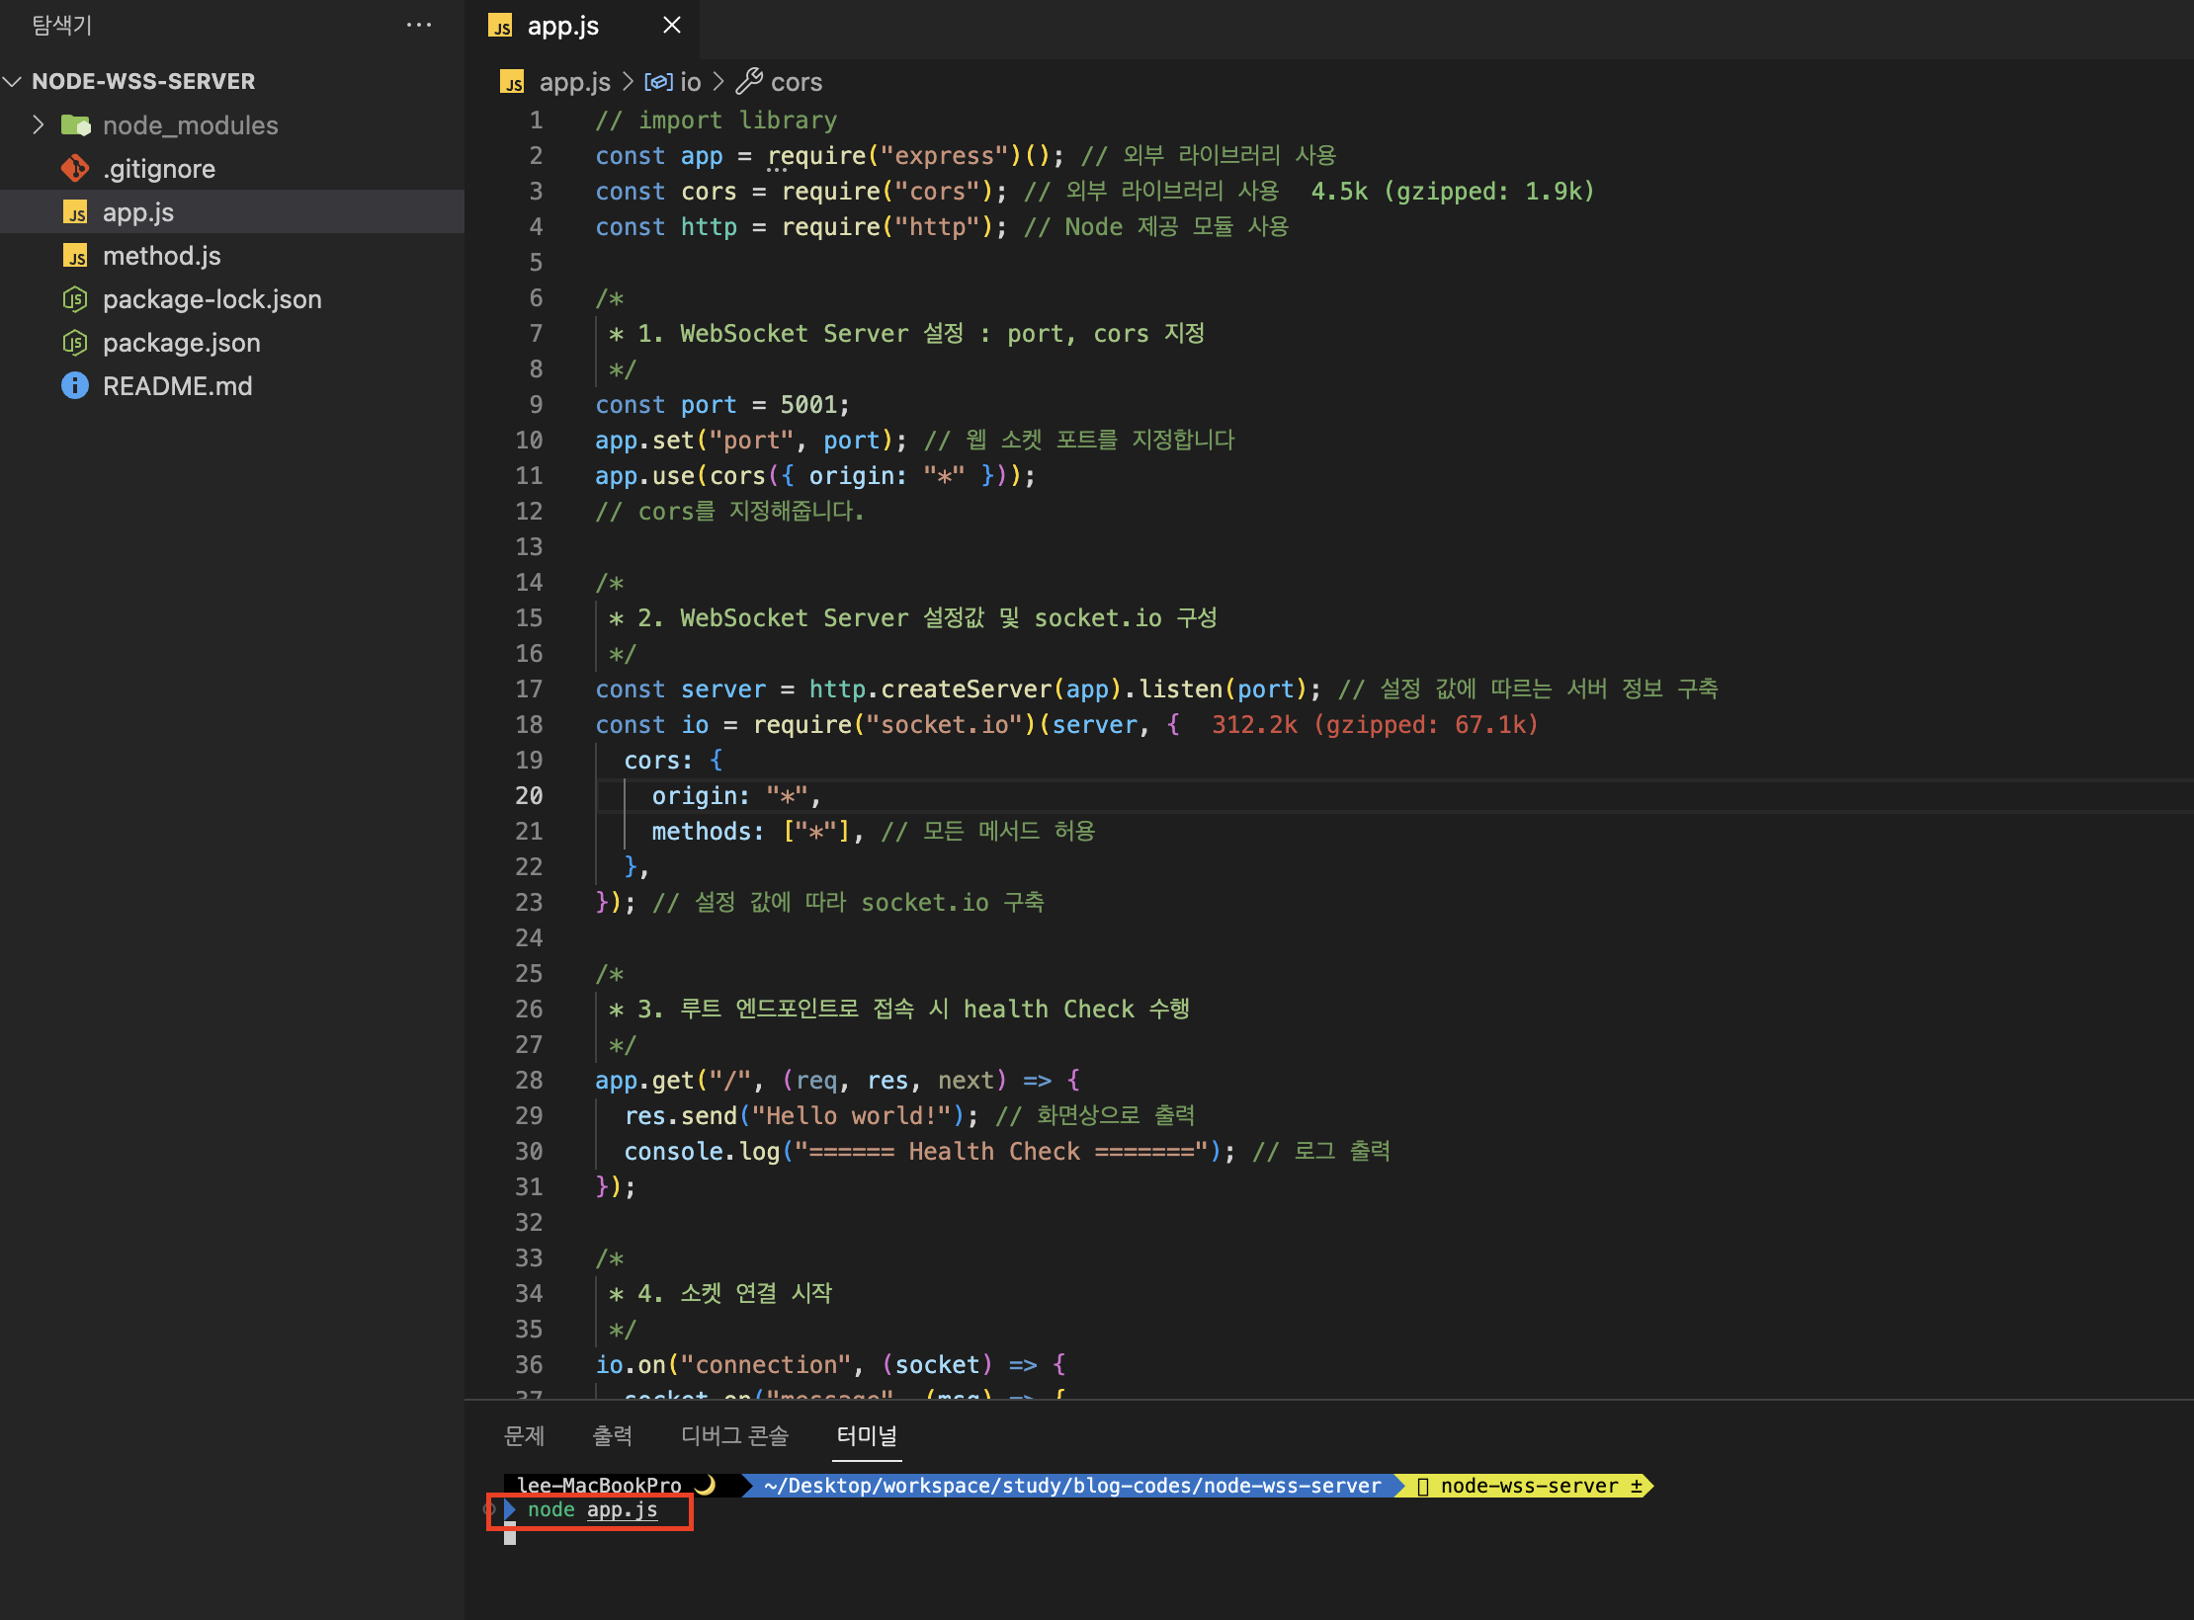Click the terminal command node app.js

click(x=592, y=1510)
